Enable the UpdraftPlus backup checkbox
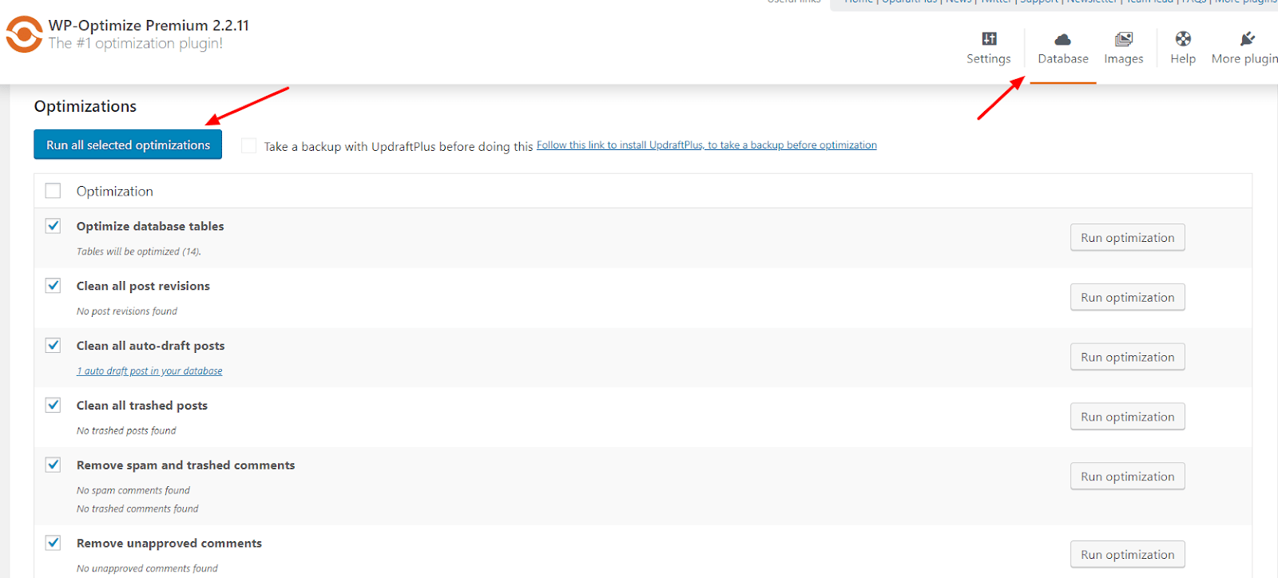Screen dimensions: 1278x578 click(x=249, y=145)
